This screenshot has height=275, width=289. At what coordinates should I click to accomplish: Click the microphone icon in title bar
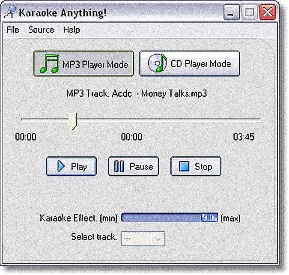10,12
